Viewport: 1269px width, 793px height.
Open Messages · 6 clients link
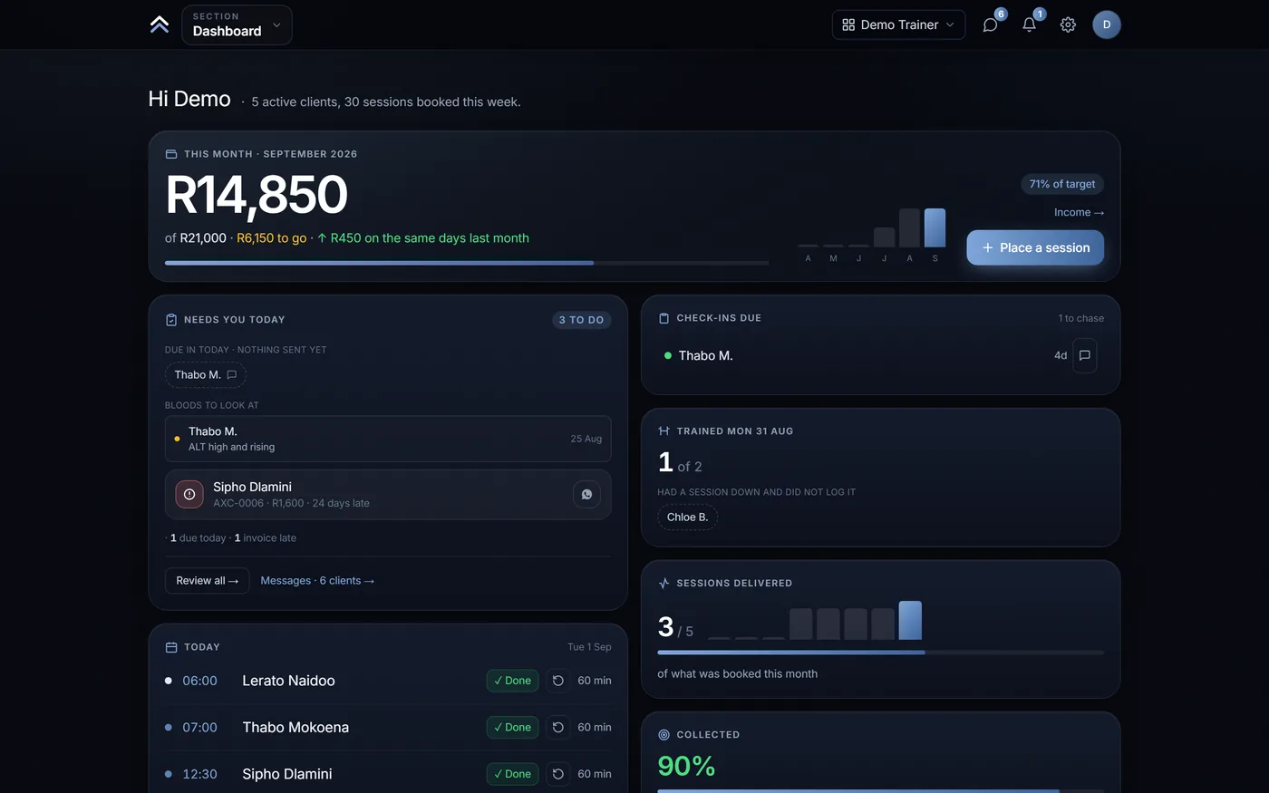click(x=317, y=580)
